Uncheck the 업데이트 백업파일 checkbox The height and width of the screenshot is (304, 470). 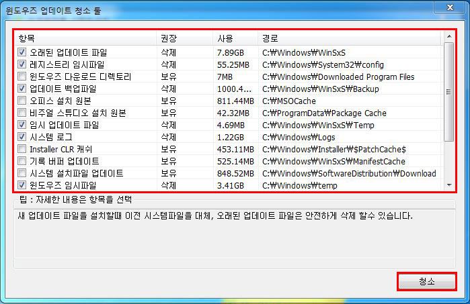pyautogui.click(x=22, y=89)
